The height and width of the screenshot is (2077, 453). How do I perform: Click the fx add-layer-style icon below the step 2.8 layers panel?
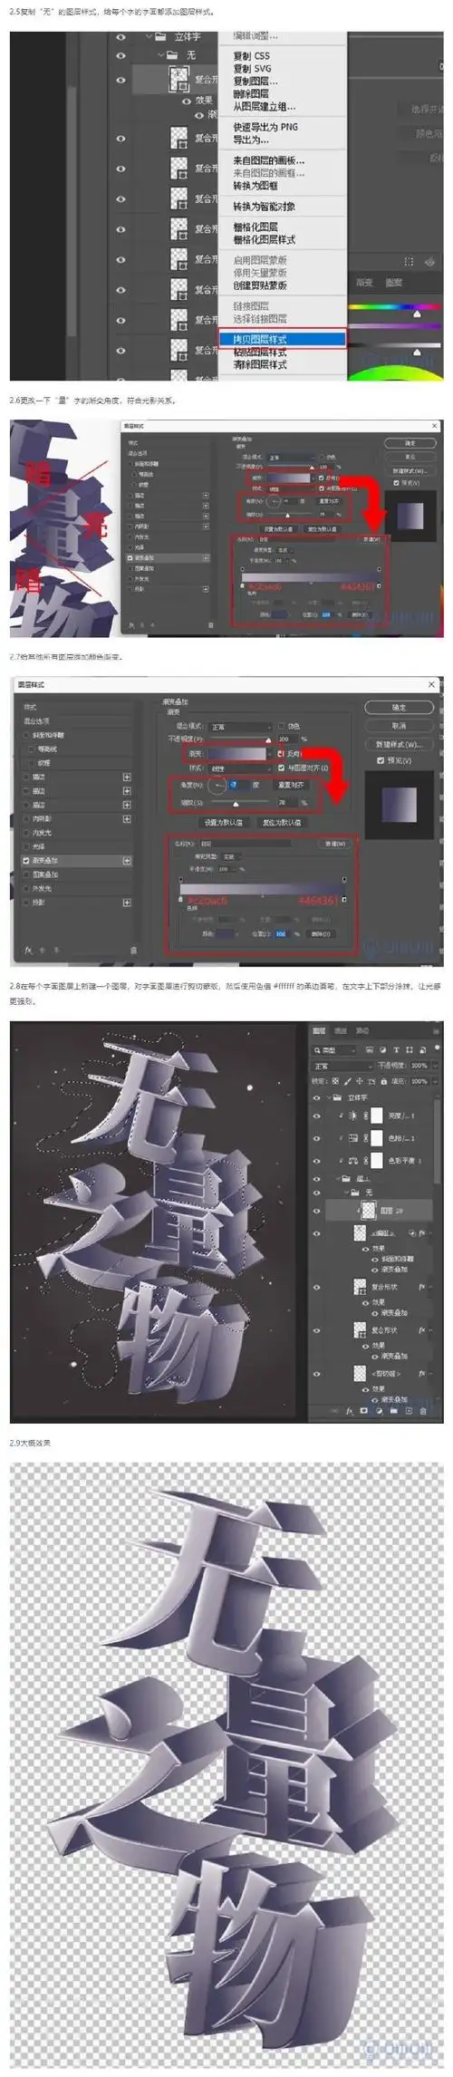[x=351, y=1411]
